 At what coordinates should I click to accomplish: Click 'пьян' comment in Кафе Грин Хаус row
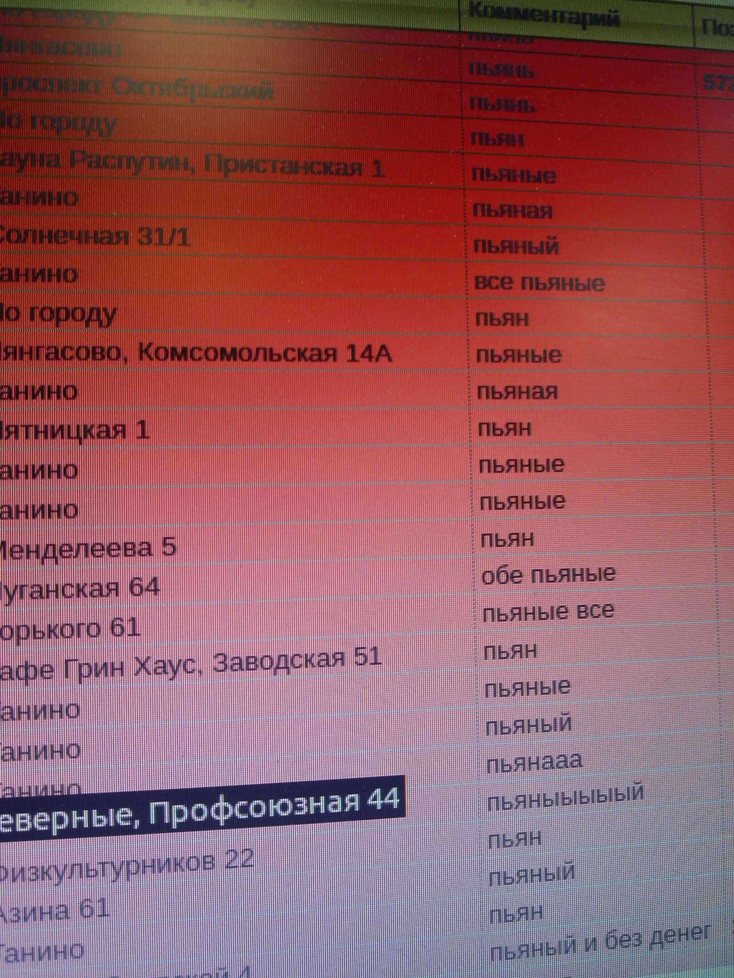(x=510, y=651)
